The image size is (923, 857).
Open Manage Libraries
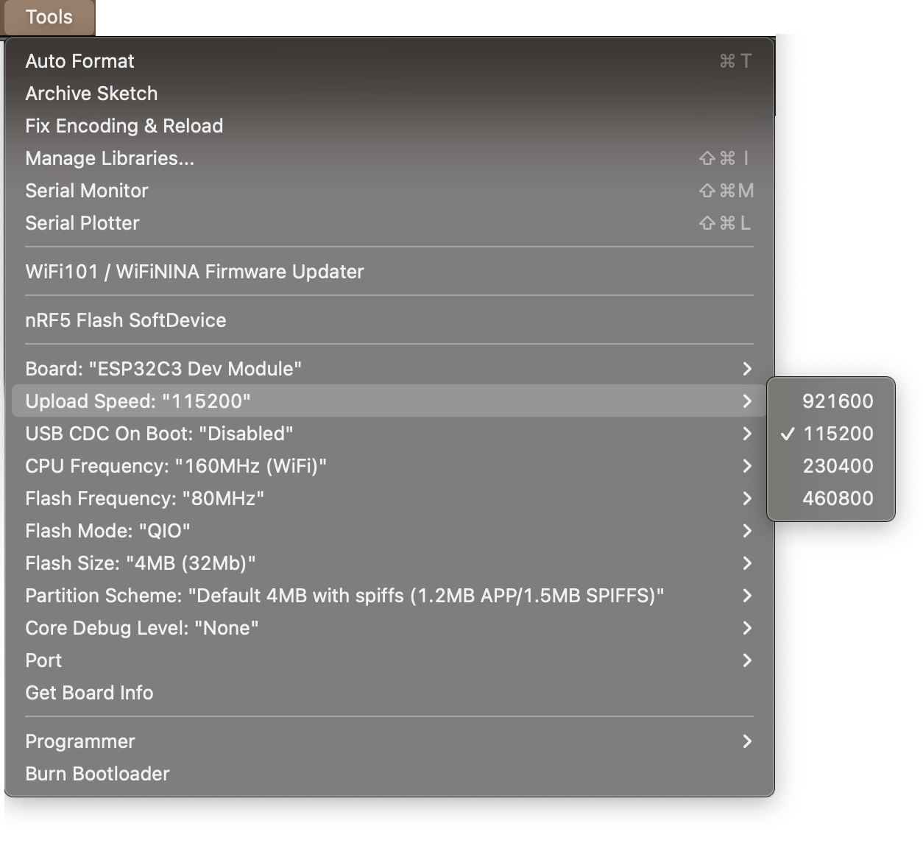coord(110,158)
